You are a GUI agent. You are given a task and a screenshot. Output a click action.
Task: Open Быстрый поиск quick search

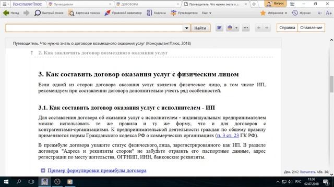[49, 13]
